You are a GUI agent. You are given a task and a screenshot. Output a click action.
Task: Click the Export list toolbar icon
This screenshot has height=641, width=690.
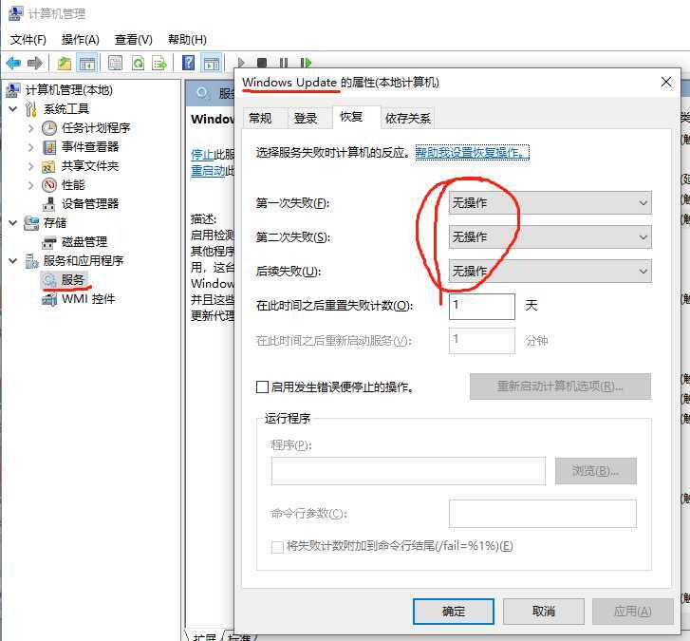pyautogui.click(x=159, y=64)
